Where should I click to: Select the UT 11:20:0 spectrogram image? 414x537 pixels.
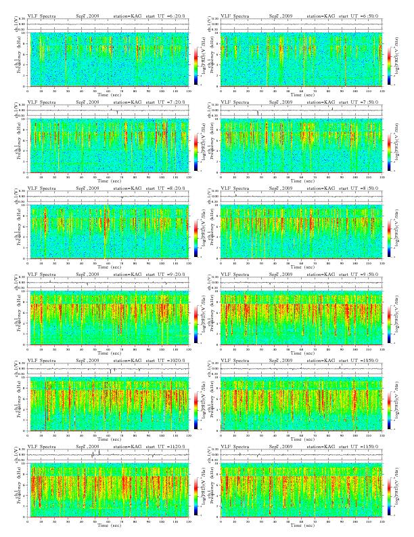tap(108, 490)
